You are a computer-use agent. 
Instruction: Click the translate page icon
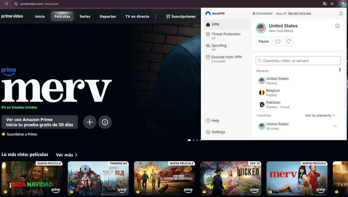(x=325, y=4)
